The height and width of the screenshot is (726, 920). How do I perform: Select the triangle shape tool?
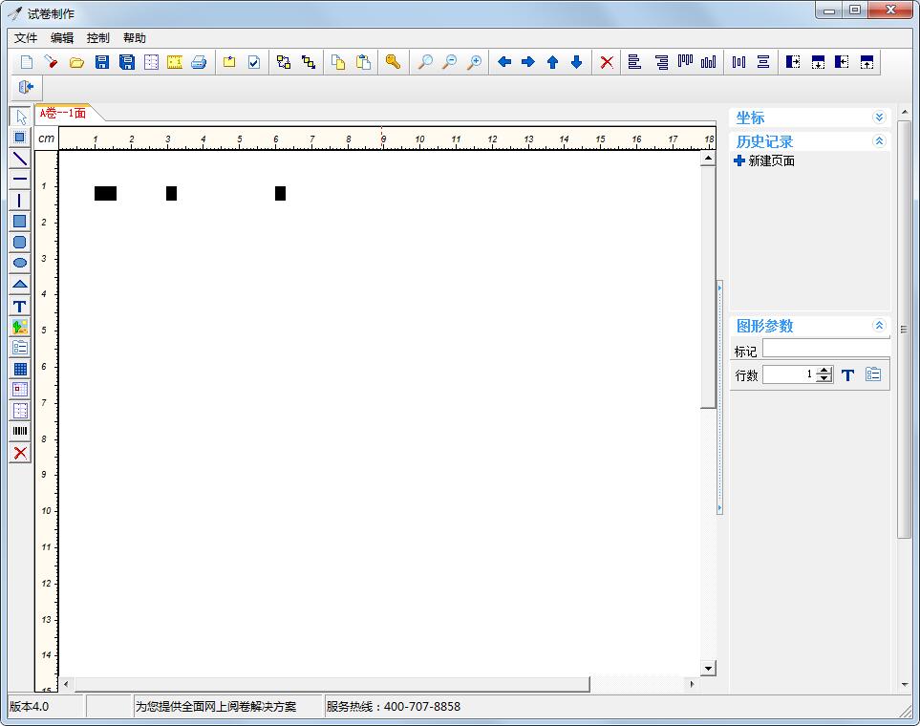(19, 285)
